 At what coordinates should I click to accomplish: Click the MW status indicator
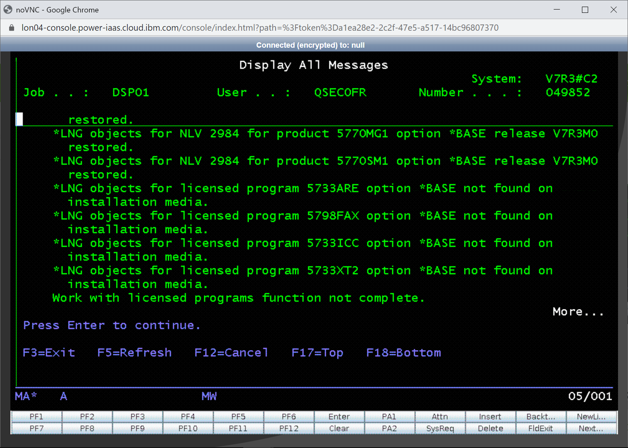coord(209,396)
